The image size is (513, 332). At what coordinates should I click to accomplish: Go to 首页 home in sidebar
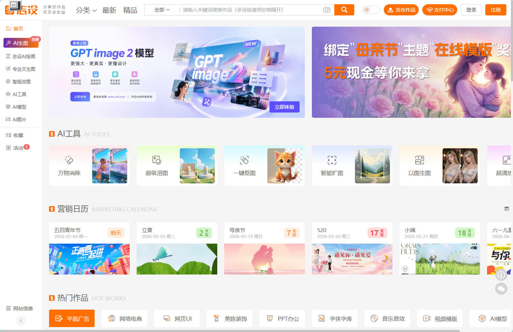pos(15,29)
